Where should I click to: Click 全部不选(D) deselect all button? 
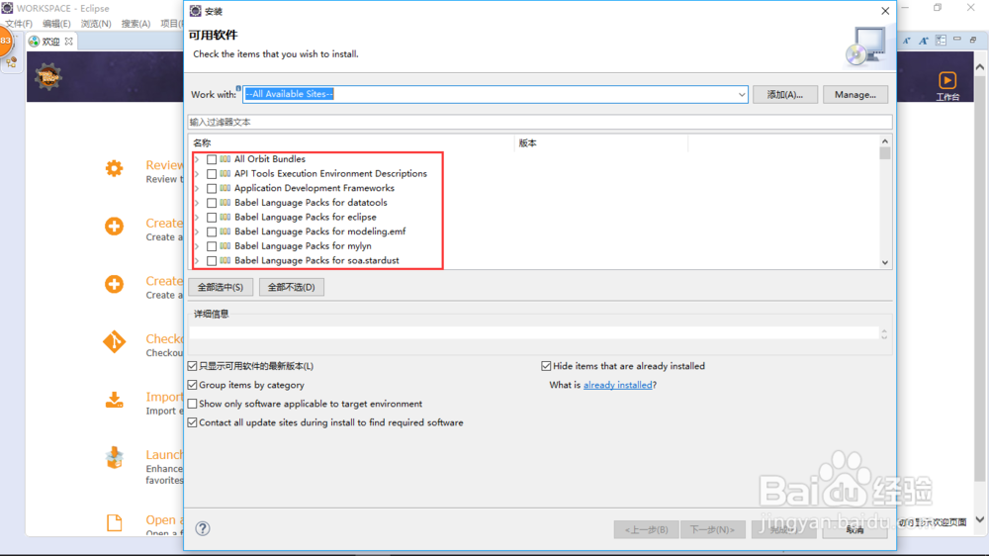[292, 287]
